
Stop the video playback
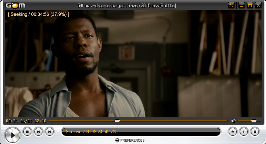pyautogui.click(x=27, y=131)
